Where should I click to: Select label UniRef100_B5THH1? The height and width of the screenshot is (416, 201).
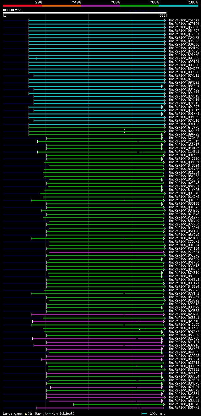tap(184, 408)
